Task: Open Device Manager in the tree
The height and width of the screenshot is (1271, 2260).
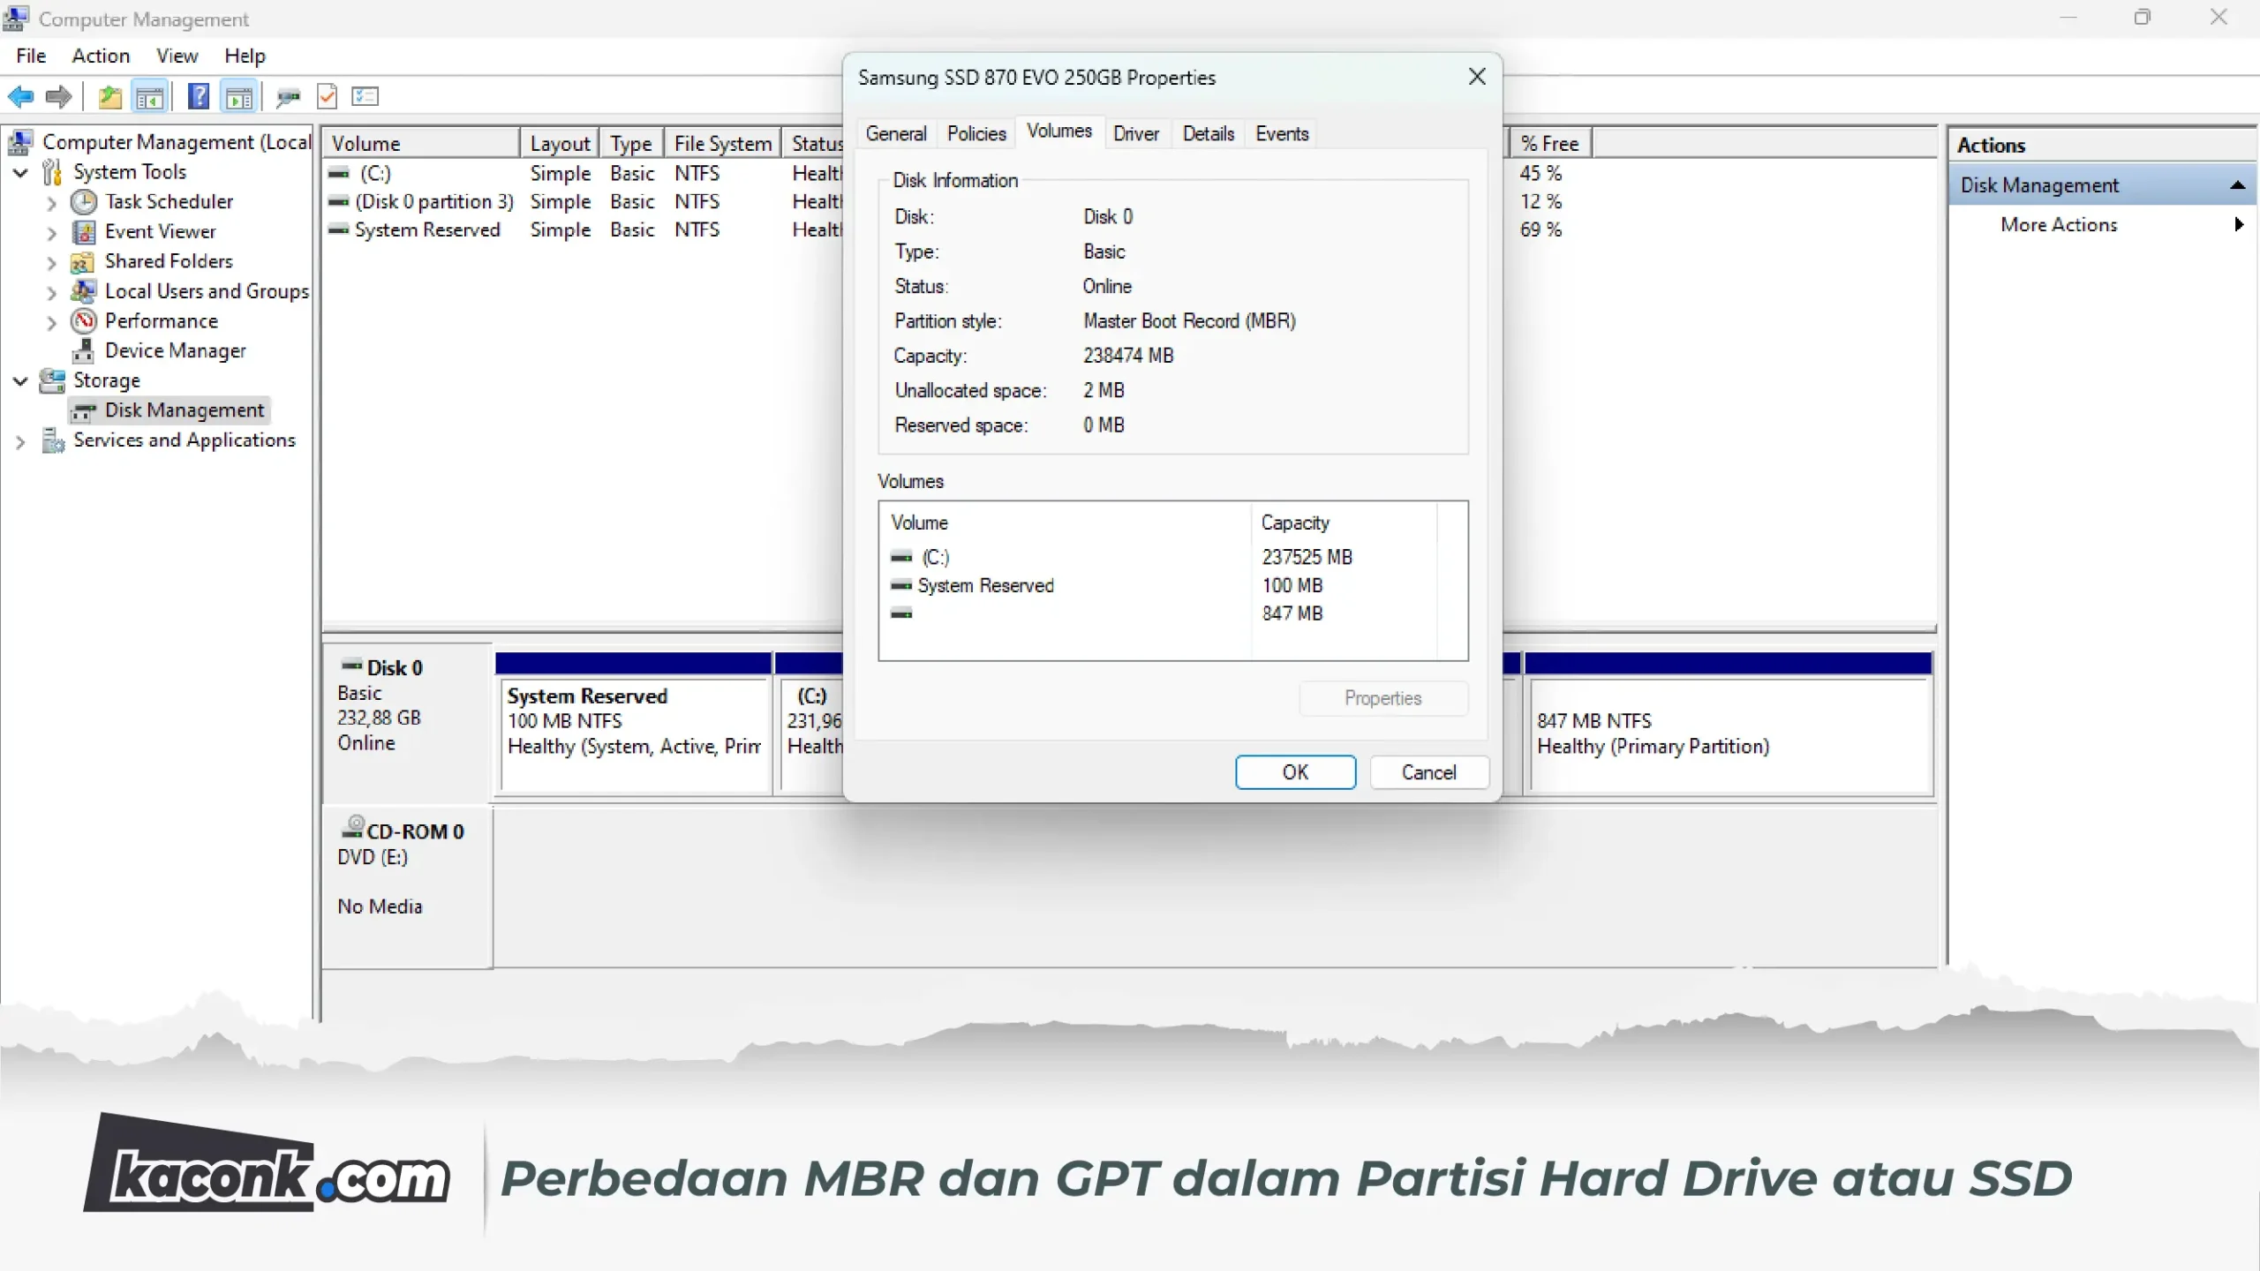Action: click(175, 350)
